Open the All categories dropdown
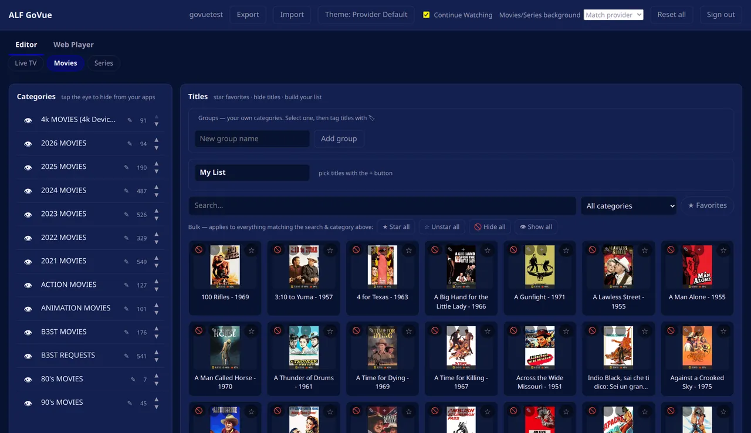 pos(628,206)
